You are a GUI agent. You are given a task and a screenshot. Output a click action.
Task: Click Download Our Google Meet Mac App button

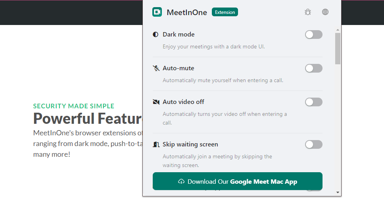coord(238,181)
